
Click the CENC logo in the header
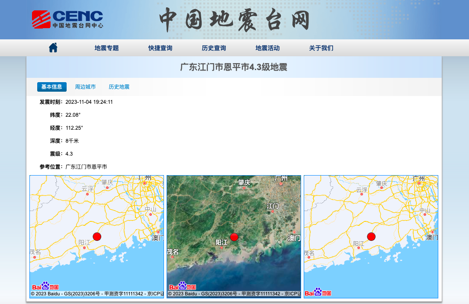point(67,19)
